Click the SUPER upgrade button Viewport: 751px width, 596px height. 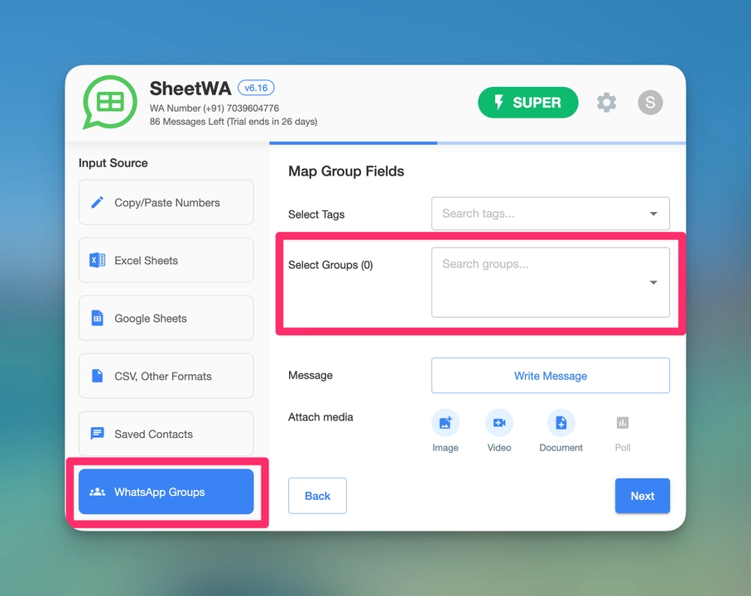527,103
